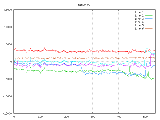Click the blue line 3 legend sample
This screenshot has width=160, height=120.
point(149,19)
